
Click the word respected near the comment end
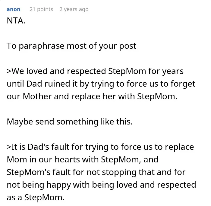click(177, 185)
